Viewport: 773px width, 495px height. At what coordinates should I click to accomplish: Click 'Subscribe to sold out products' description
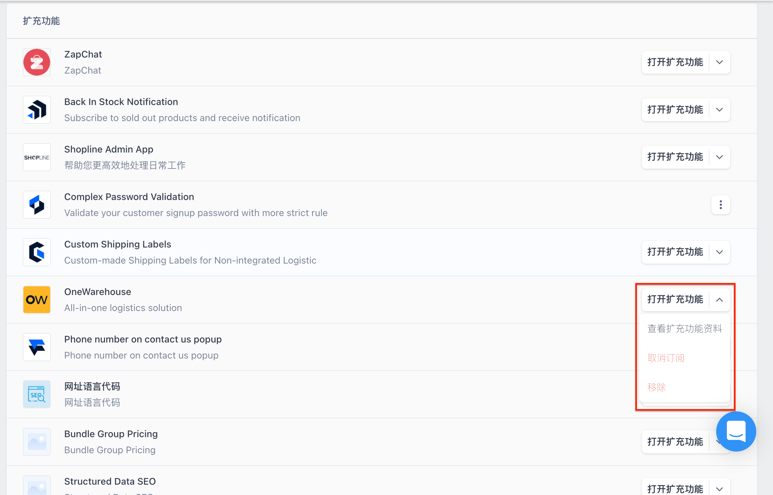pyautogui.click(x=182, y=118)
